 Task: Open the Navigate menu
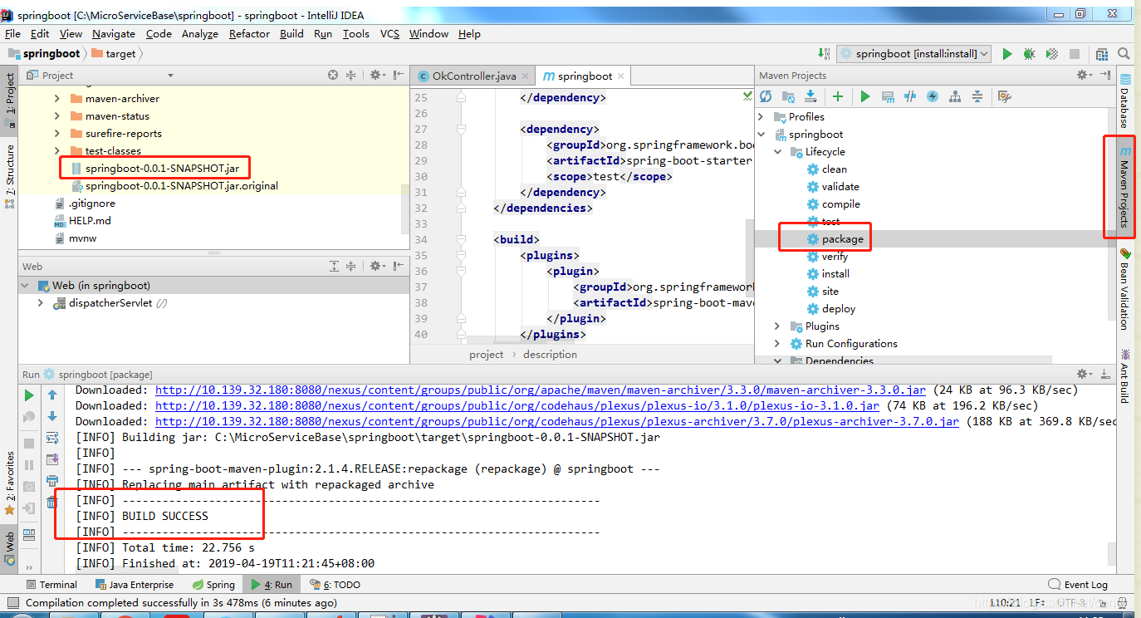click(114, 33)
